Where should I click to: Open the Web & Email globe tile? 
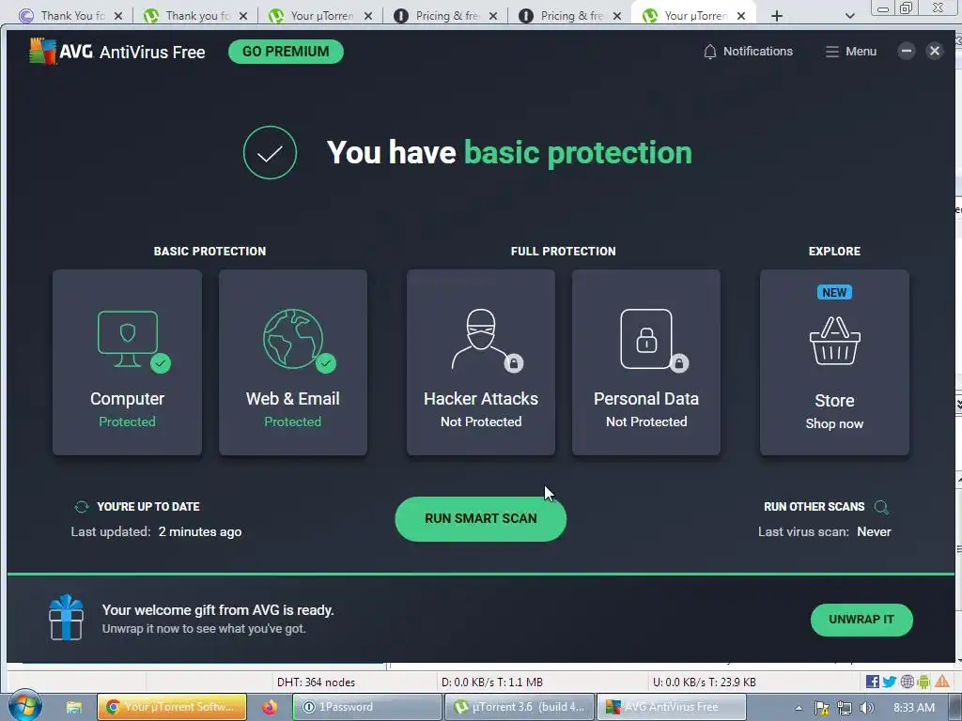[x=293, y=362]
